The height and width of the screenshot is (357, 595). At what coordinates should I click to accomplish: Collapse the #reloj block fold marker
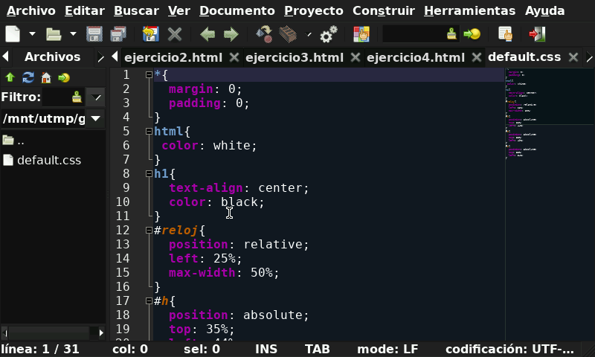(149, 230)
